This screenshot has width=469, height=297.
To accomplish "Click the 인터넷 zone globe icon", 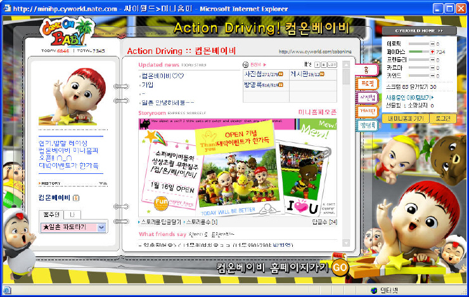I will [x=373, y=290].
